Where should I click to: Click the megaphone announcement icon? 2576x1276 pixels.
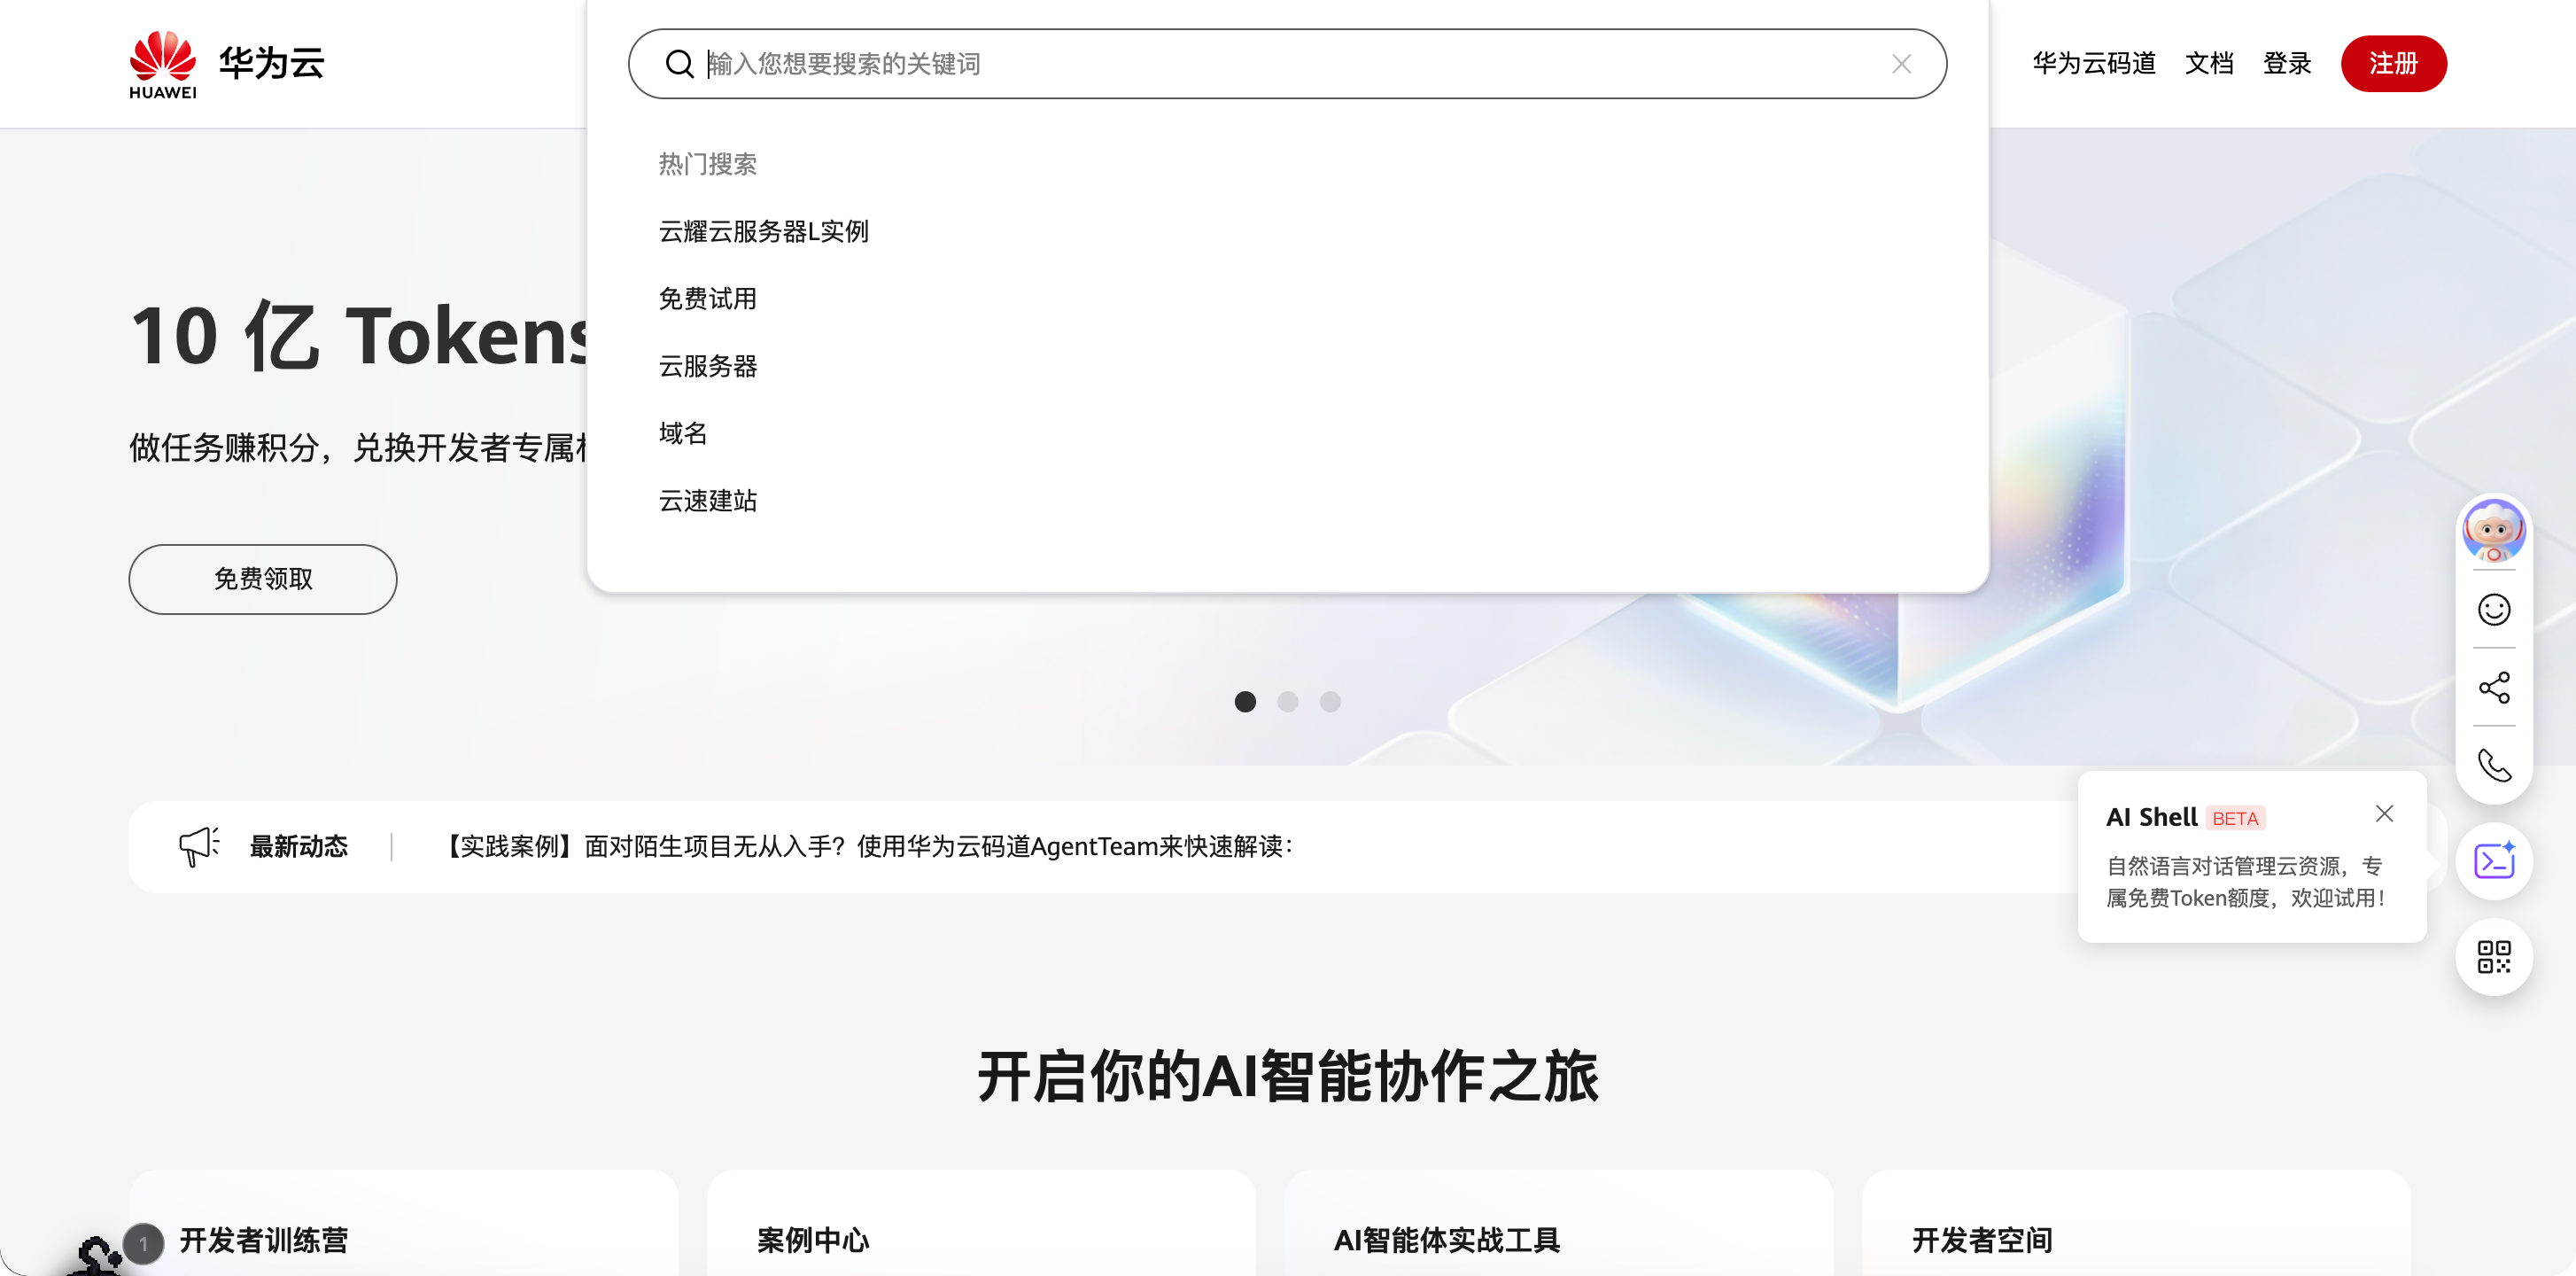[198, 846]
